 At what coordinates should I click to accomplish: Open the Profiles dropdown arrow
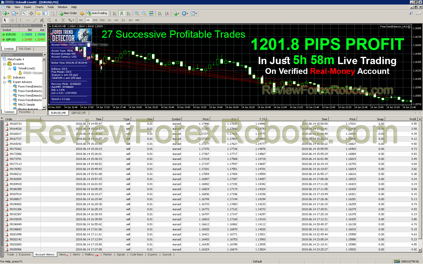point(17,13)
